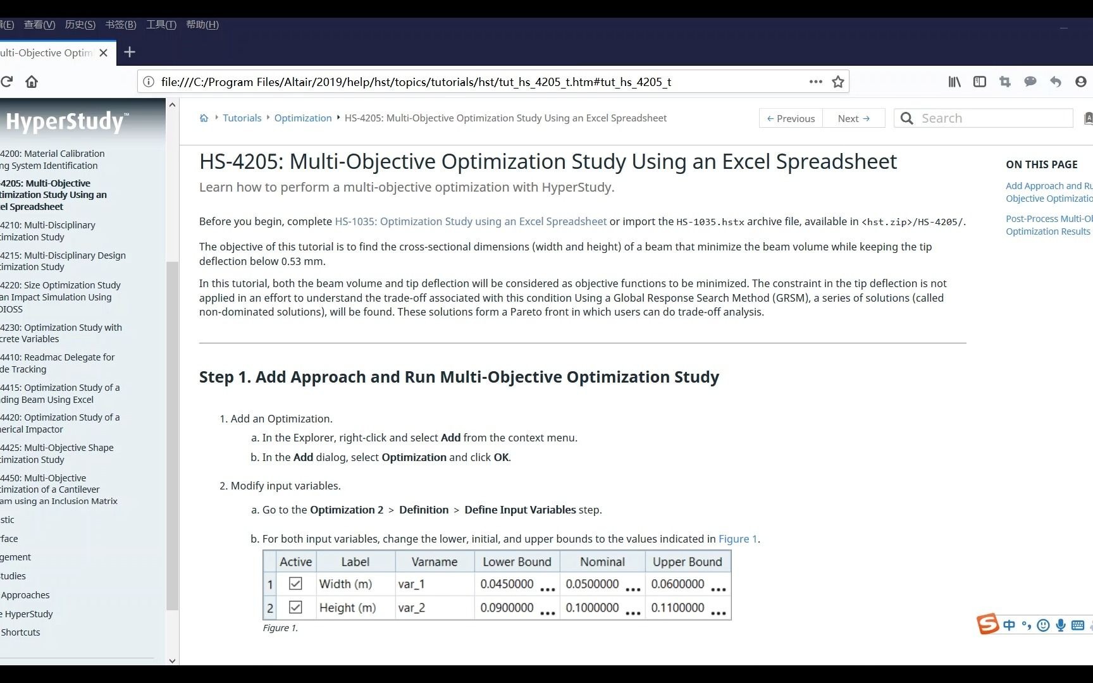Take a screenshot with the crop icon
The width and height of the screenshot is (1093, 683).
[1004, 82]
